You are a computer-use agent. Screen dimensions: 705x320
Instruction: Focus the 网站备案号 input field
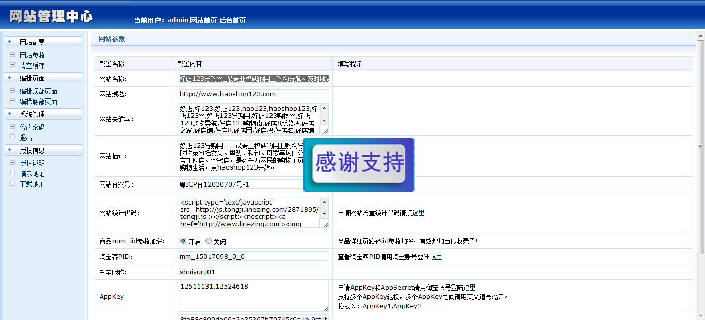pos(241,184)
